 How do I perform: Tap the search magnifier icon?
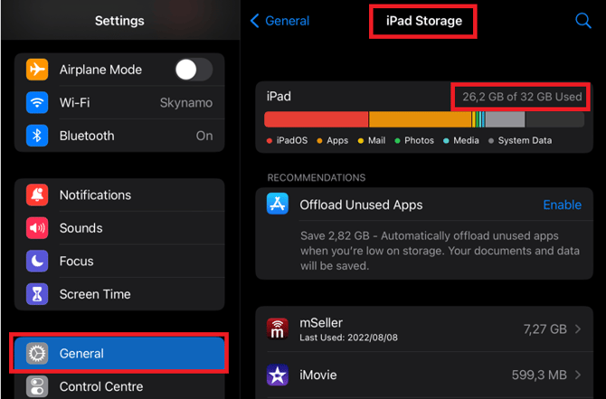coord(583,21)
